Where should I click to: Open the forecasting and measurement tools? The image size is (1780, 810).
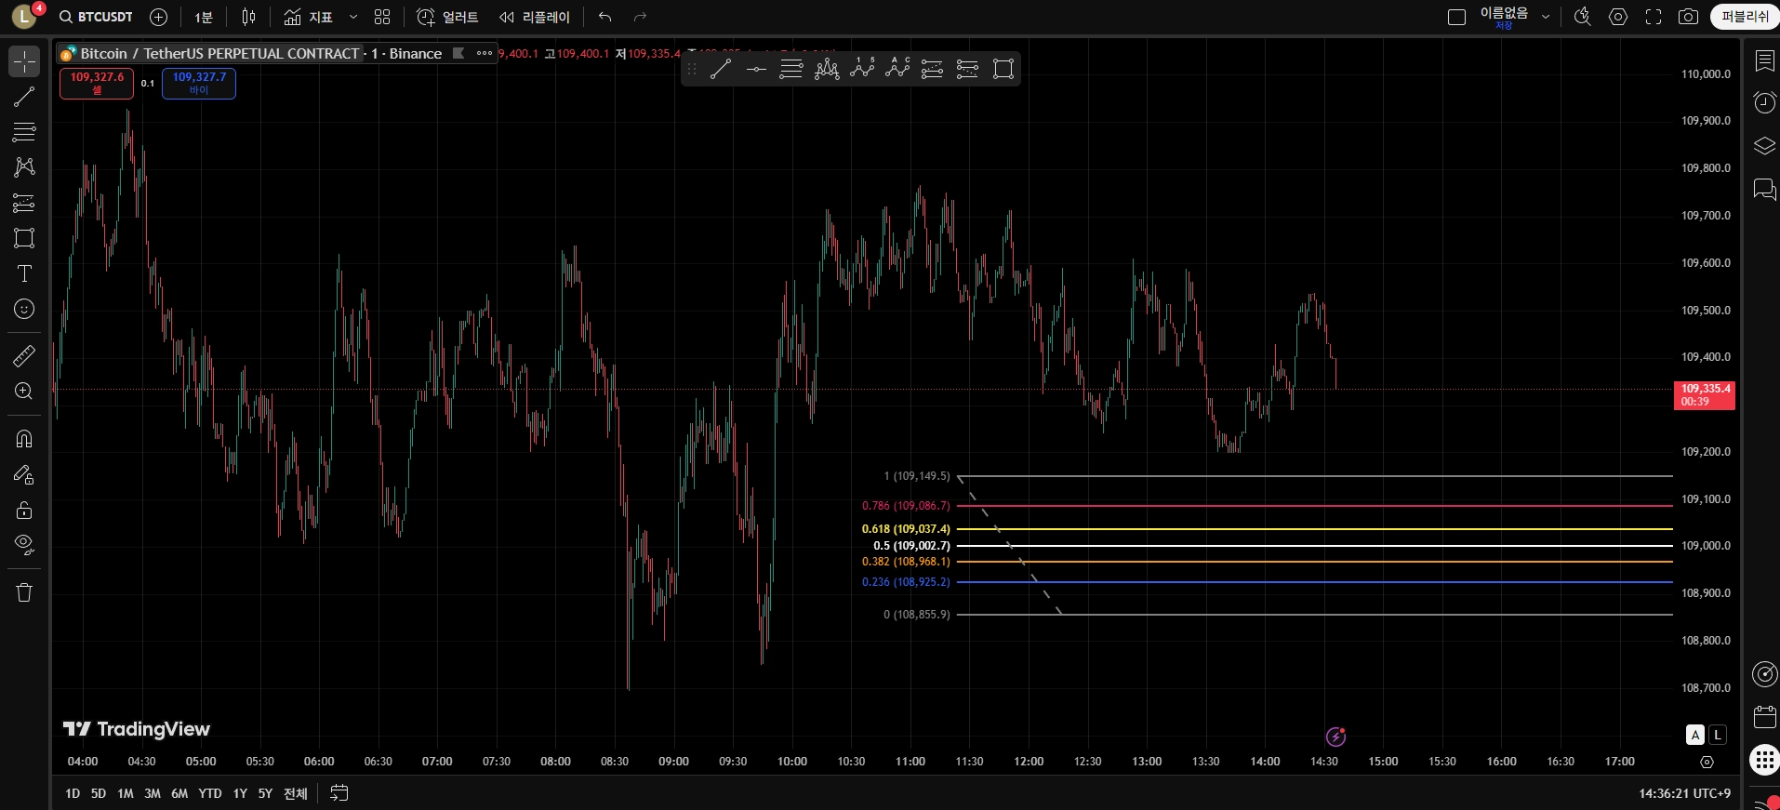pyautogui.click(x=24, y=203)
